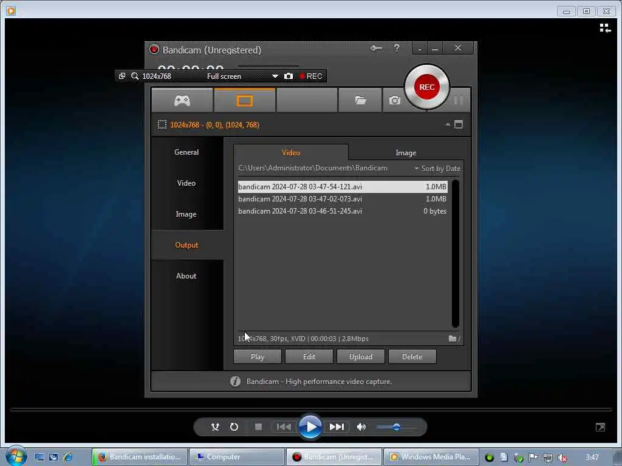
Task: Click the Action Center flag tray icon
Action: pyautogui.click(x=533, y=458)
